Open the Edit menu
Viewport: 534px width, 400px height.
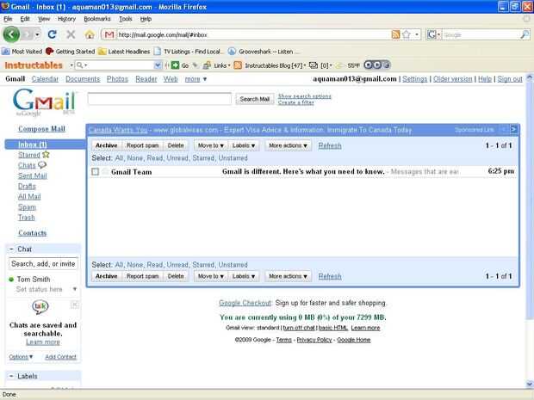coord(25,19)
